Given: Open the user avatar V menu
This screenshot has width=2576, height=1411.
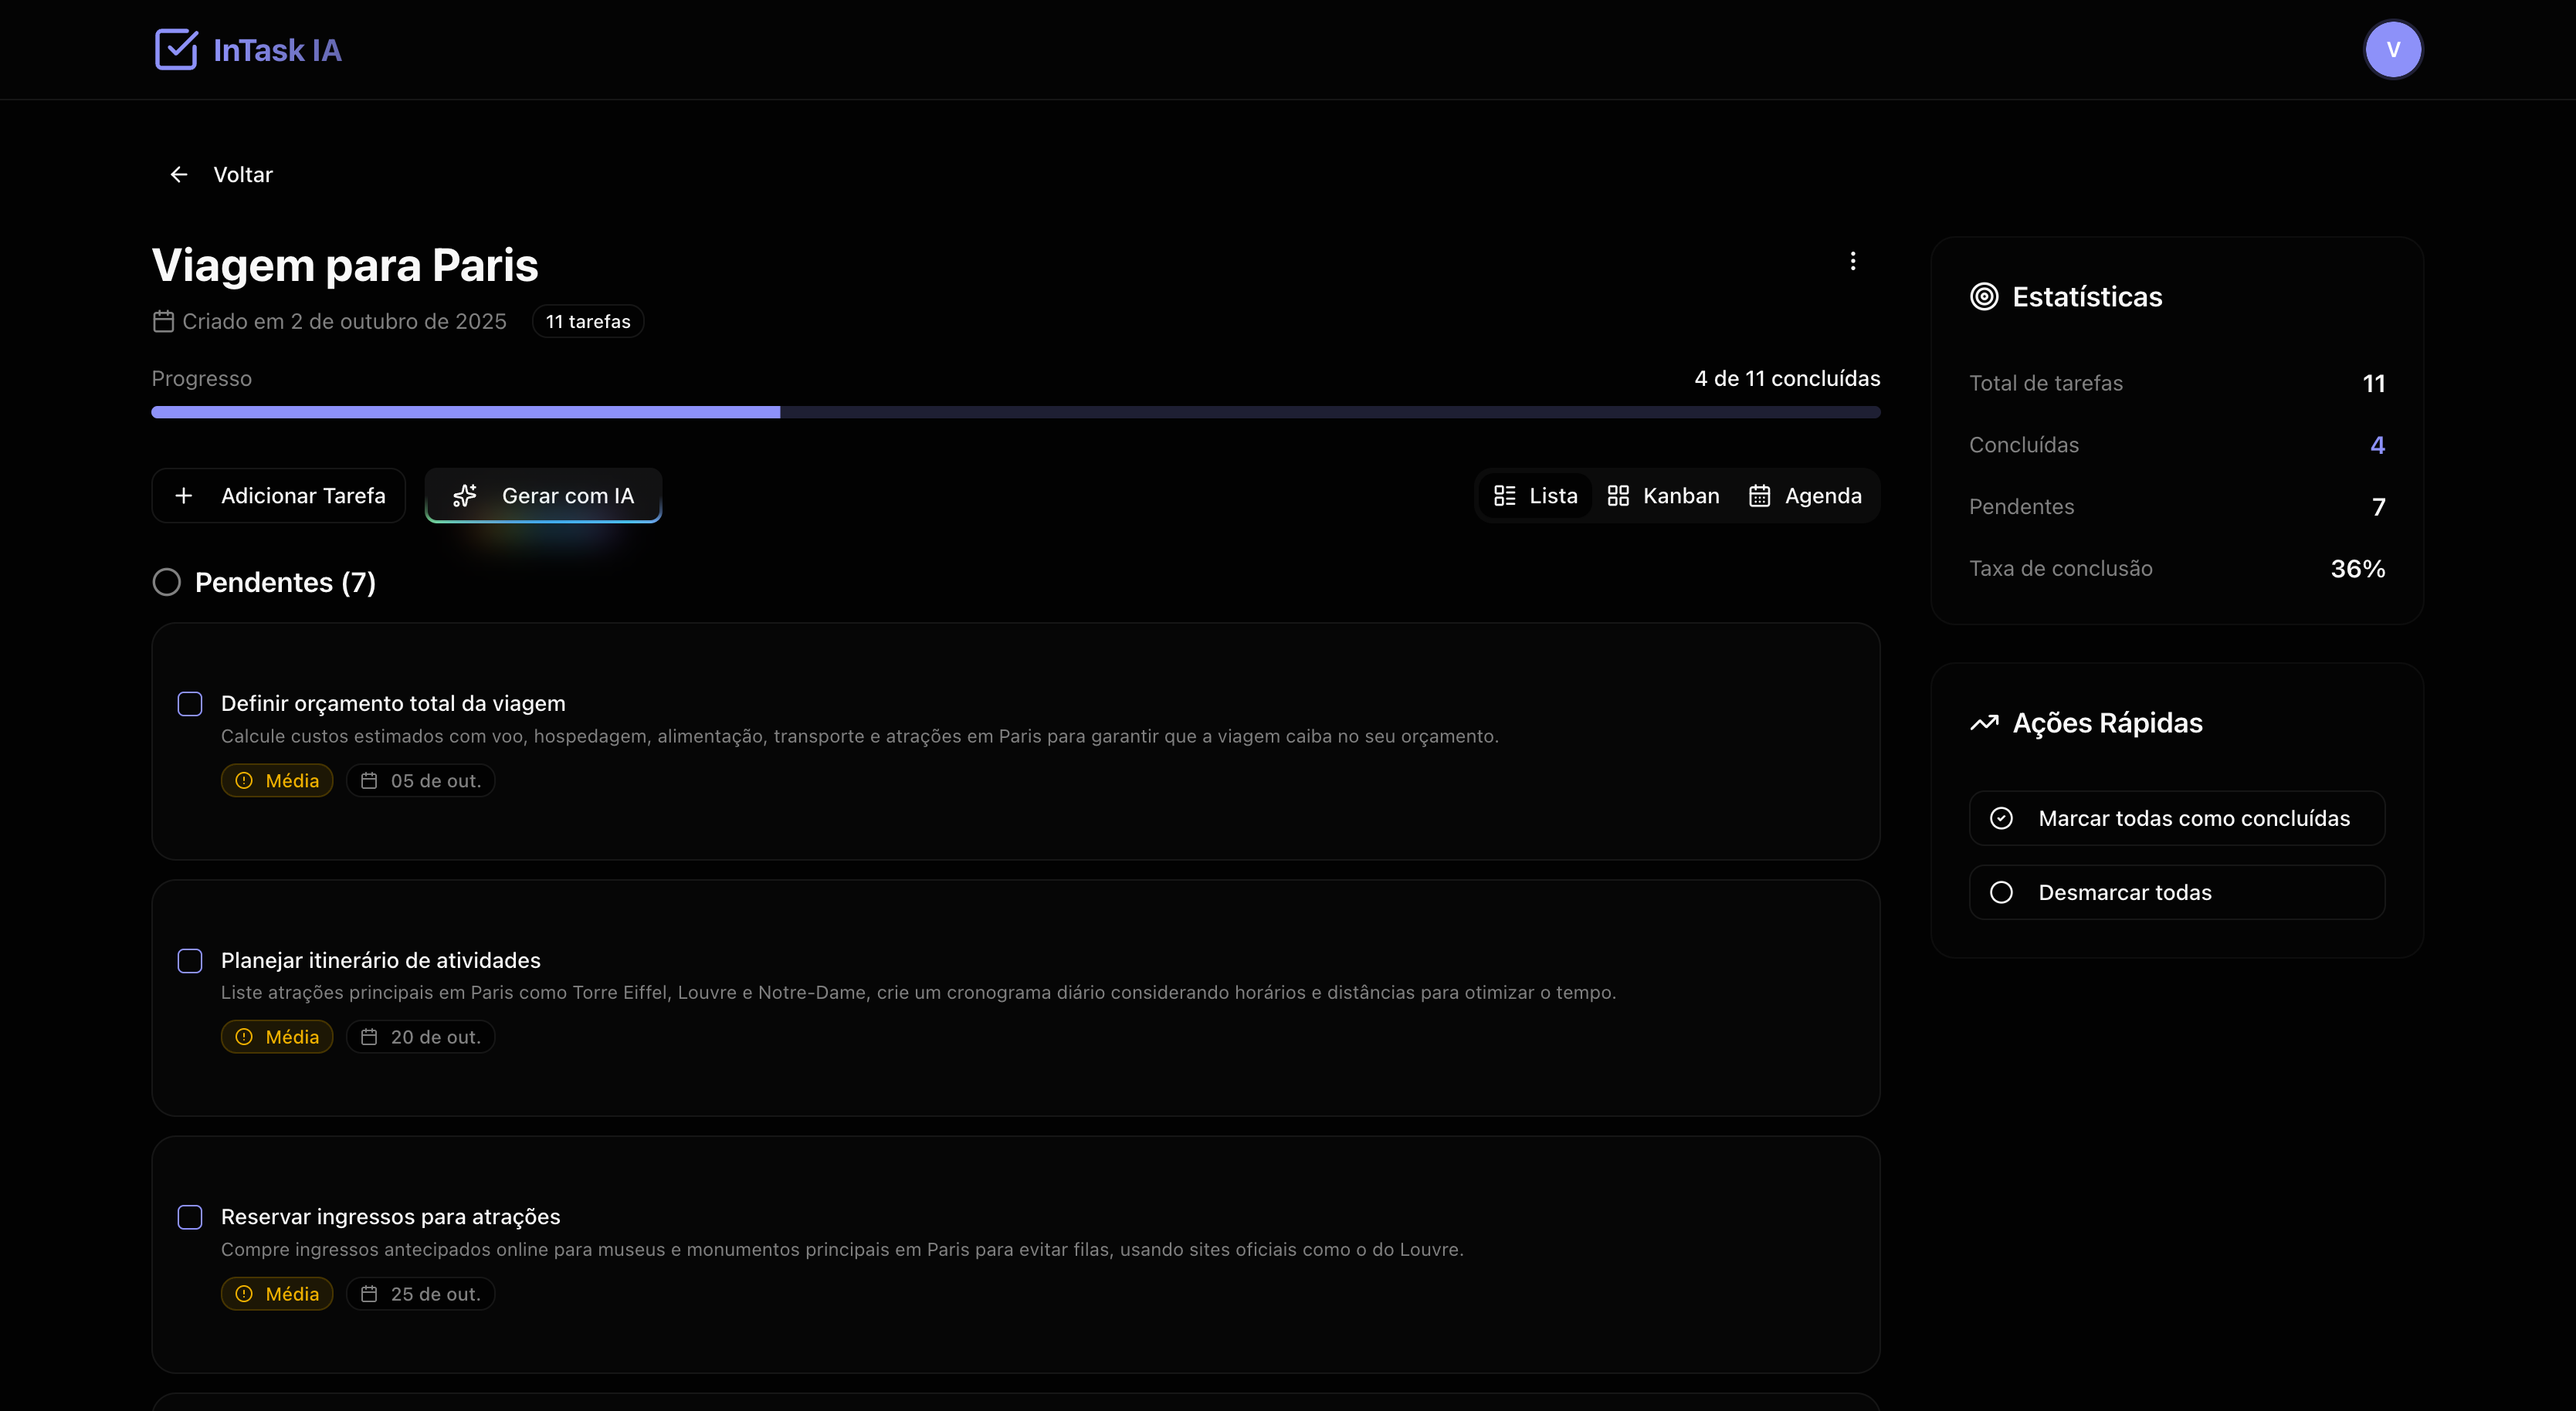Looking at the screenshot, I should (x=2392, y=49).
